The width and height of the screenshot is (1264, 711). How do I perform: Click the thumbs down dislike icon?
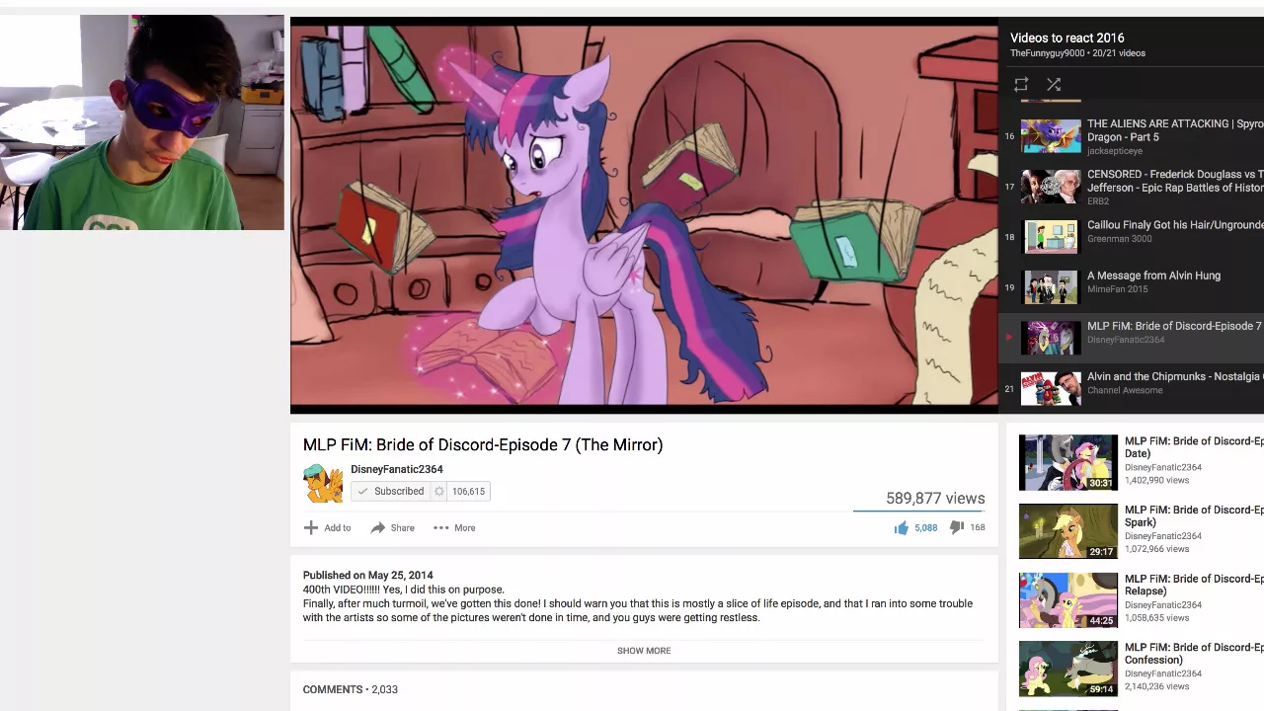pyautogui.click(x=956, y=528)
